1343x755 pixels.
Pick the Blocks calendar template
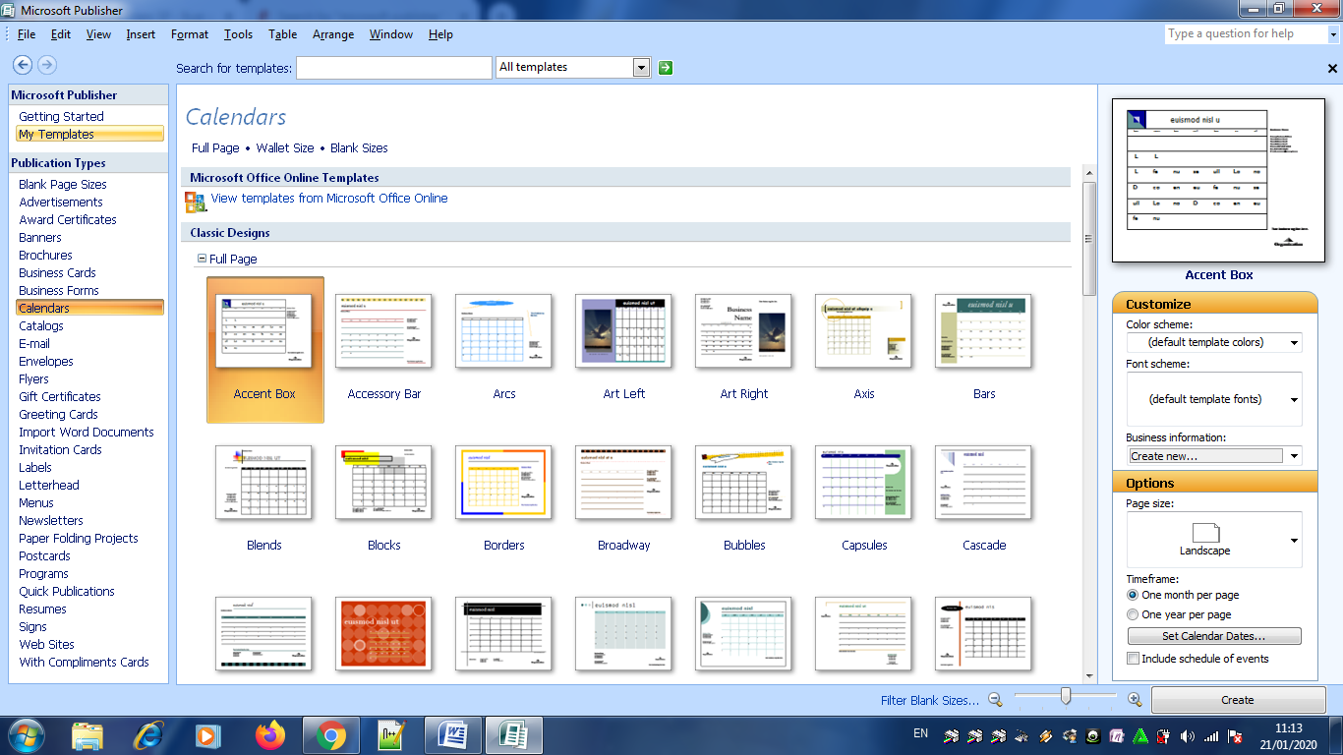click(383, 499)
